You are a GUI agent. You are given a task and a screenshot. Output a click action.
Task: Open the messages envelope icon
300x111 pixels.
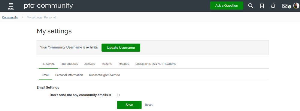[x=285, y=6]
